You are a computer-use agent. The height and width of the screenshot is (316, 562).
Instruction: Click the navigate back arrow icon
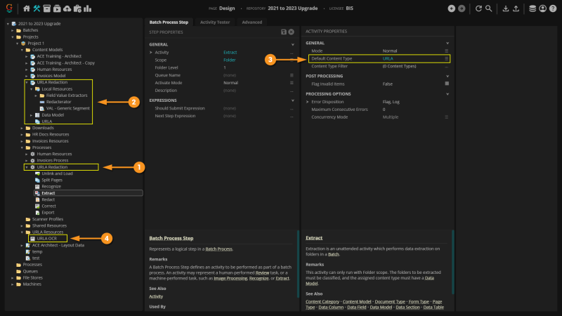tap(452, 8)
